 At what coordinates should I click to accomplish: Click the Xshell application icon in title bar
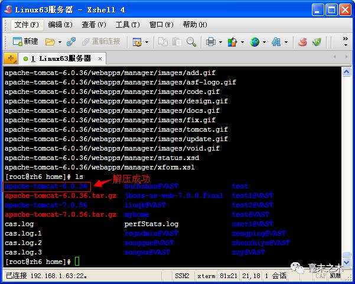pyautogui.click(x=8, y=9)
